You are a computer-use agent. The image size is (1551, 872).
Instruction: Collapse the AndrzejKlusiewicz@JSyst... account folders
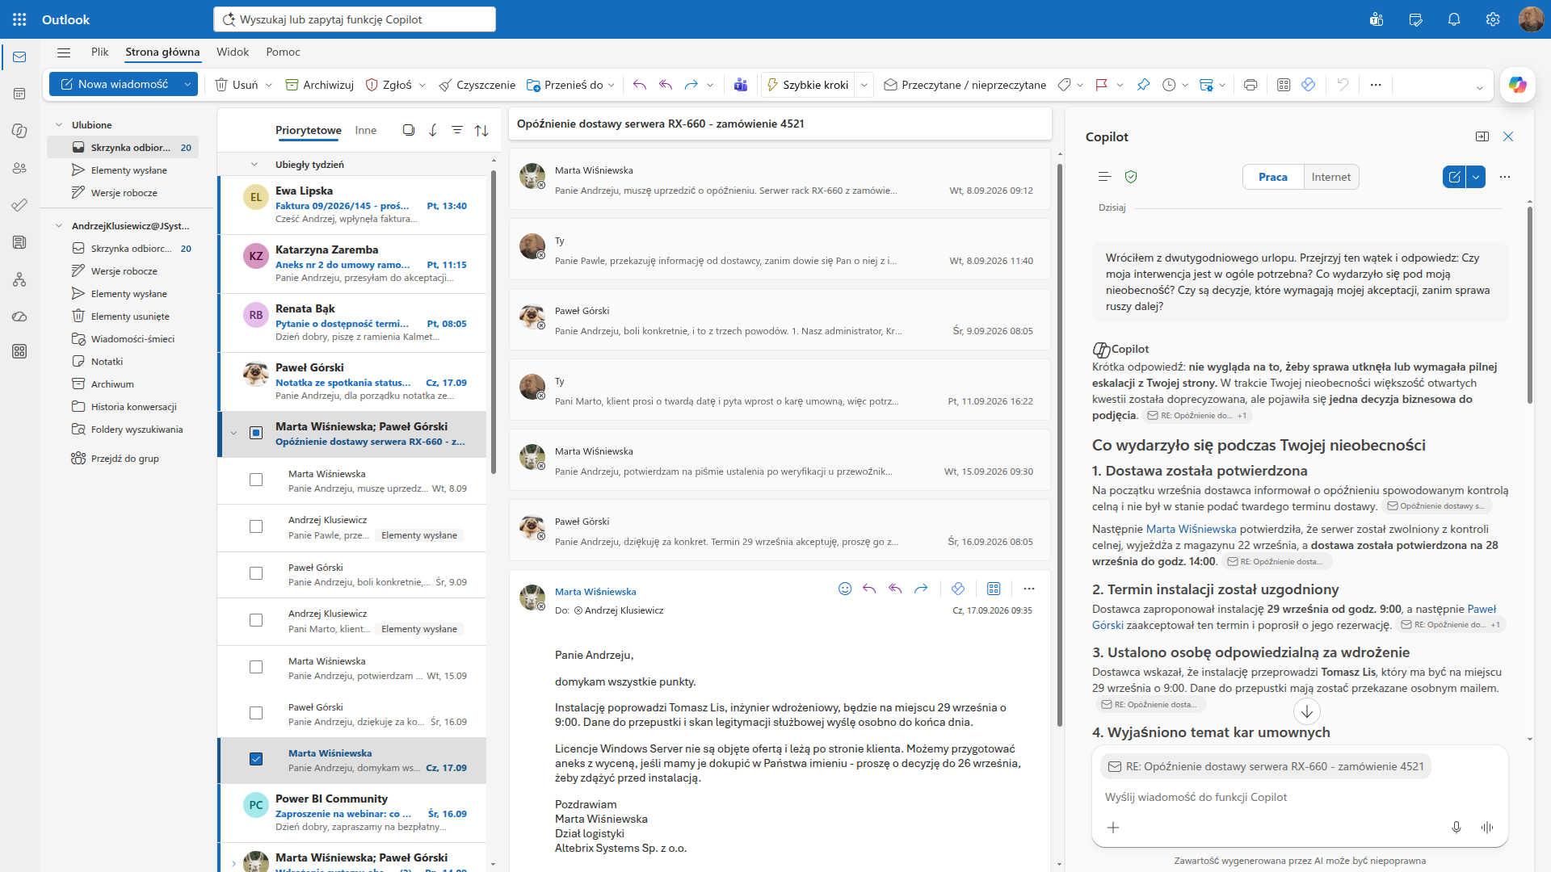[59, 226]
